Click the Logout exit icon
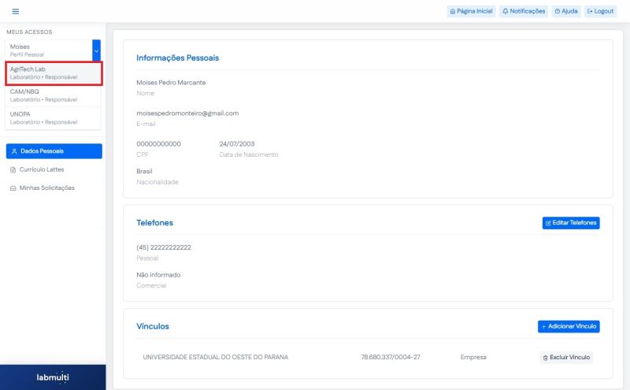Screen dimensions: 630x390 pyautogui.click(x=590, y=11)
